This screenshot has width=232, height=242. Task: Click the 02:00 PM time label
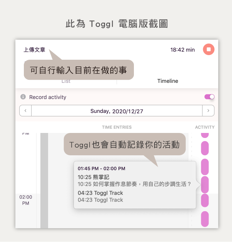click(26, 200)
